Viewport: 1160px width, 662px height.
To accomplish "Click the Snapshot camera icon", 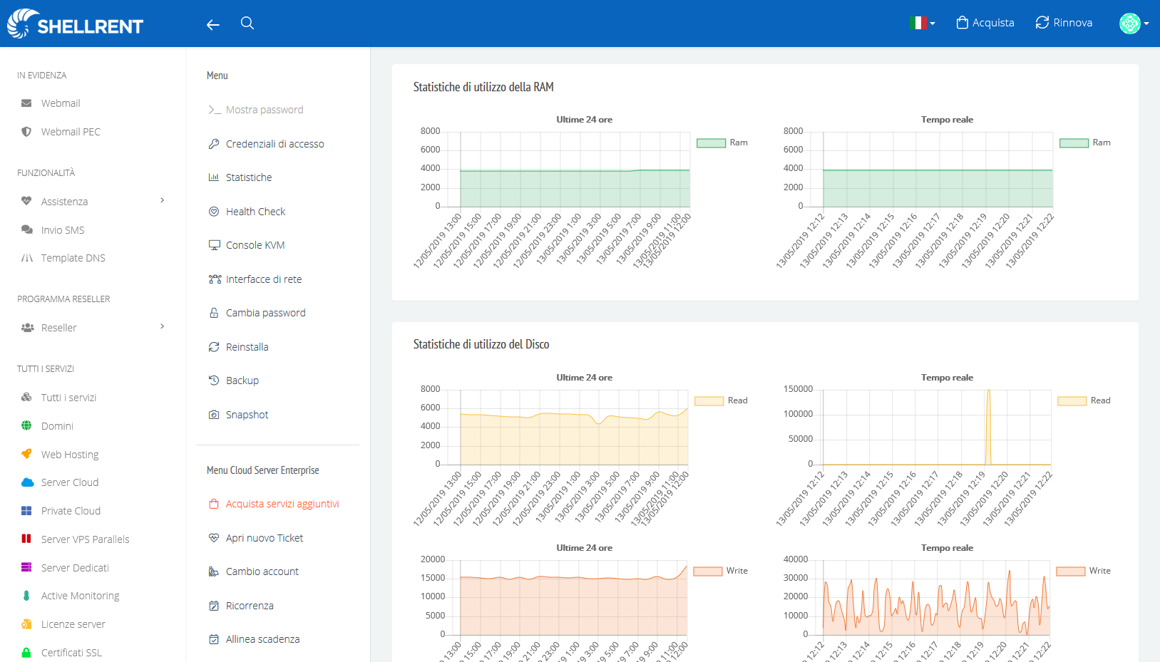I will (x=214, y=415).
